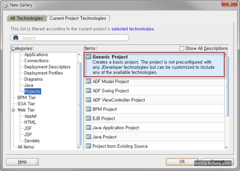This screenshot has width=240, height=171.
Task: Select Current Project Technologies tab
Action: tap(78, 18)
